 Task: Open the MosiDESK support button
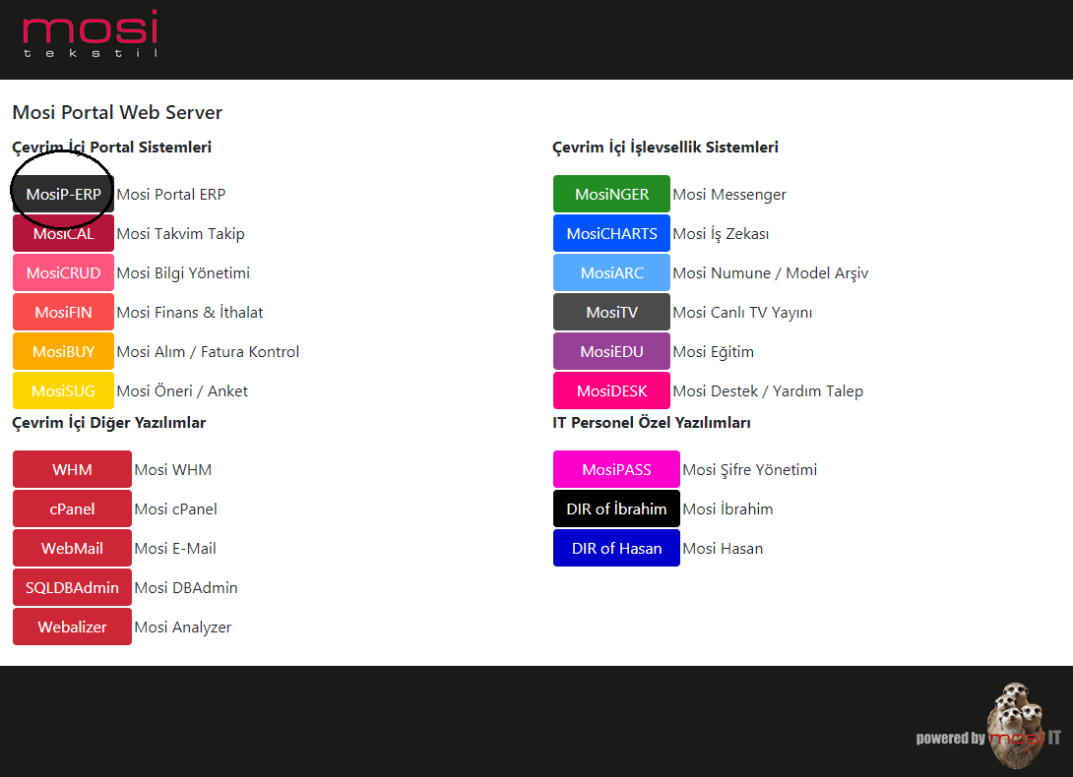click(611, 391)
